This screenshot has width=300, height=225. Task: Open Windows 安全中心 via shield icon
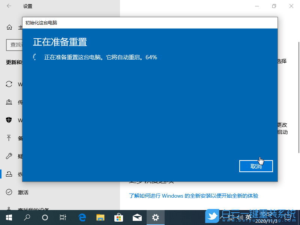9,120
